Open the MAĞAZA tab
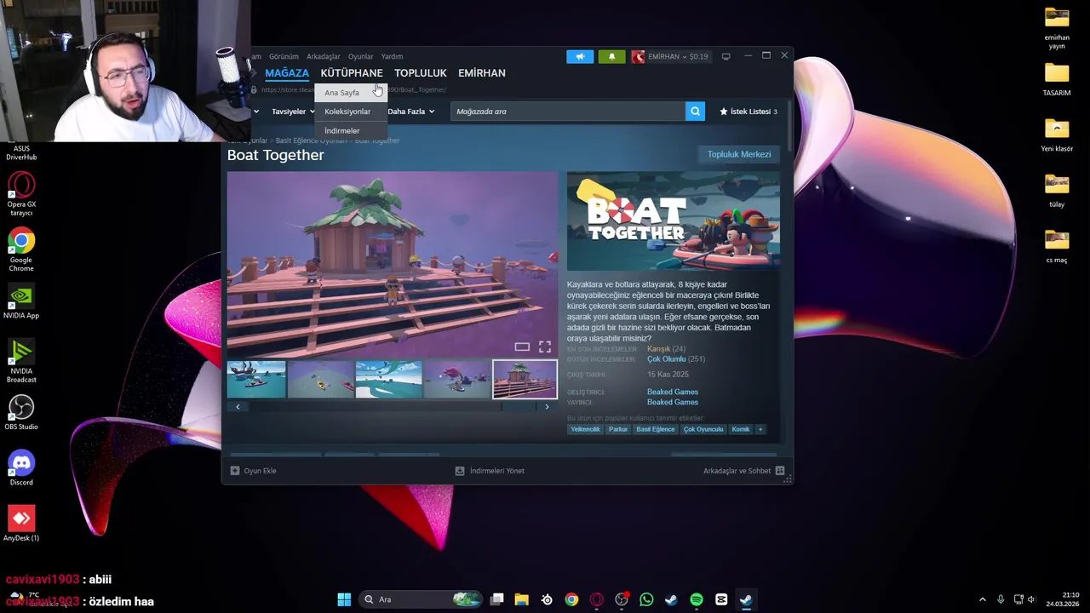 [287, 73]
